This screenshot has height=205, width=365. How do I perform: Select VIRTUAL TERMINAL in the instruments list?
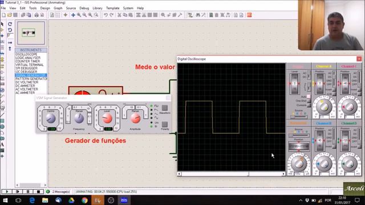pyautogui.click(x=31, y=65)
